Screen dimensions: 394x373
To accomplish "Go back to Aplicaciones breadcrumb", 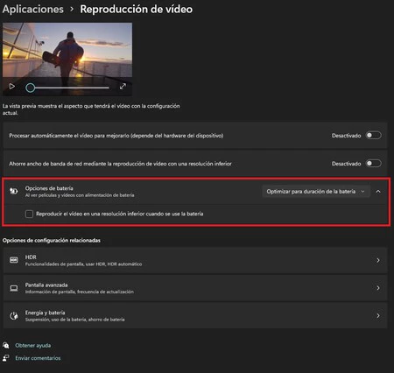I will (x=33, y=9).
